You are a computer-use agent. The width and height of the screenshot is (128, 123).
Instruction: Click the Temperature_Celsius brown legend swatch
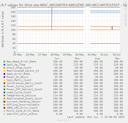point(4,96)
